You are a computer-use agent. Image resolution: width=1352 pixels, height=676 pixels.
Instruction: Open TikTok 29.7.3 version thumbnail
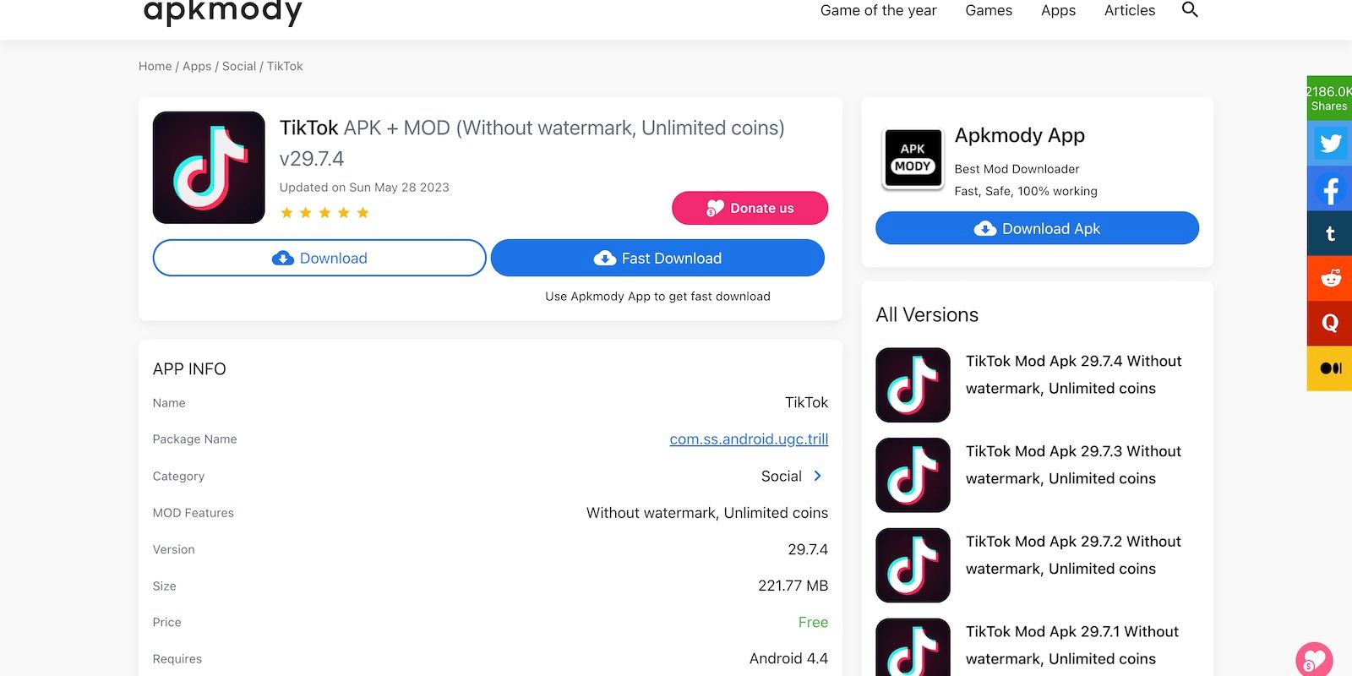pos(913,475)
